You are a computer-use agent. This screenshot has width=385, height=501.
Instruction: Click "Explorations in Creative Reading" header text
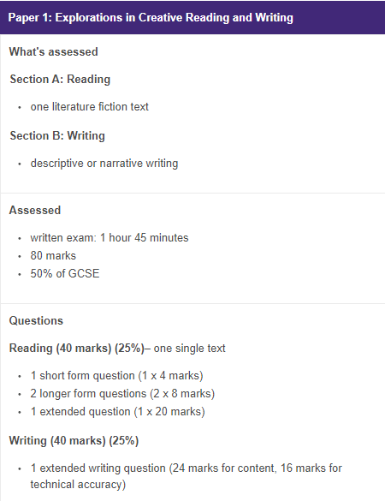tap(142, 18)
